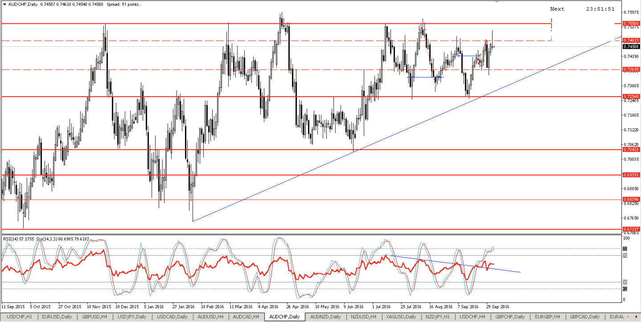The height and width of the screenshot is (322, 641).
Task: Open the NZDJPY,H1 tab
Action: point(439,317)
